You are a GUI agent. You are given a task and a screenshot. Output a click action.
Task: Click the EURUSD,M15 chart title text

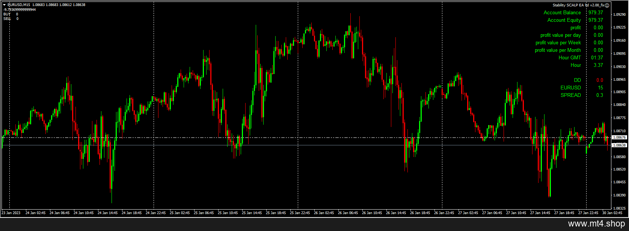(18, 5)
